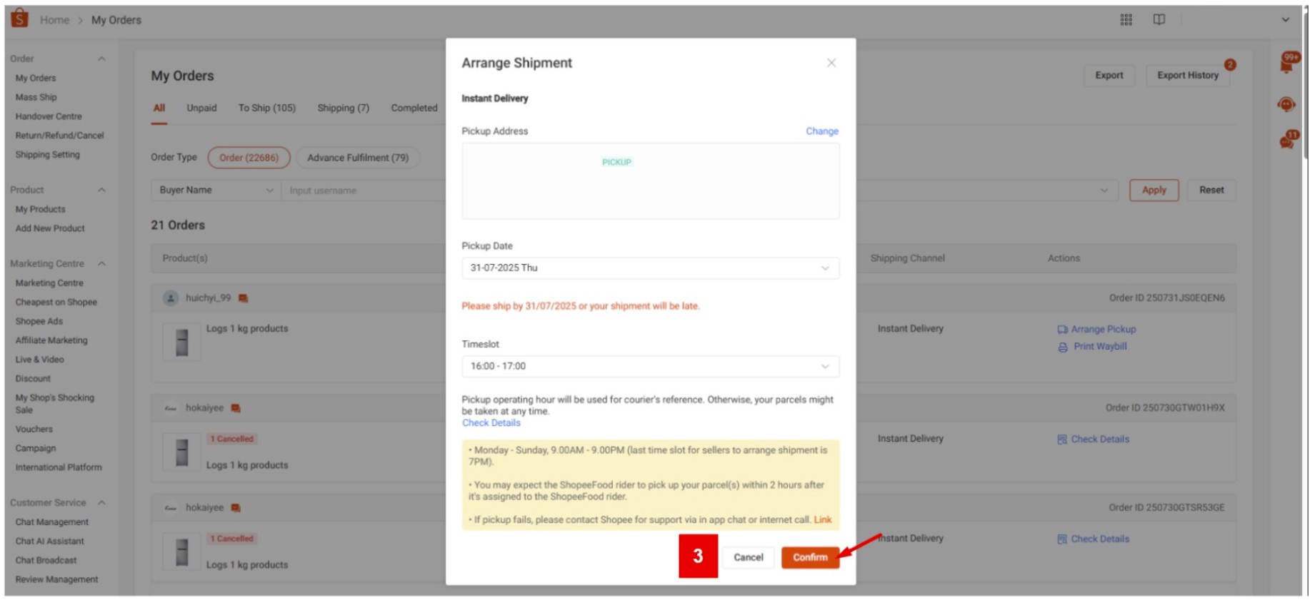Open the Pickup Date dropdown

tap(651, 268)
